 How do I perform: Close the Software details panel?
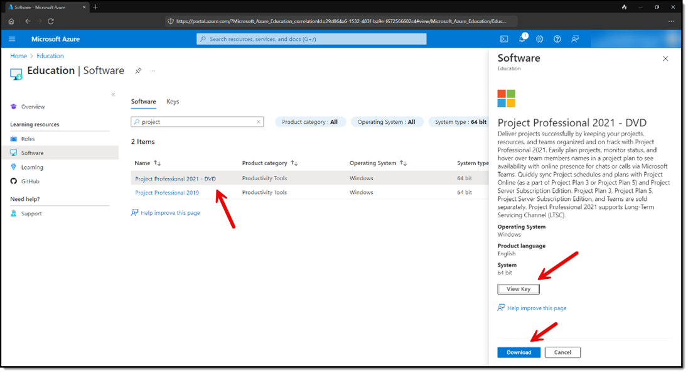(x=665, y=58)
